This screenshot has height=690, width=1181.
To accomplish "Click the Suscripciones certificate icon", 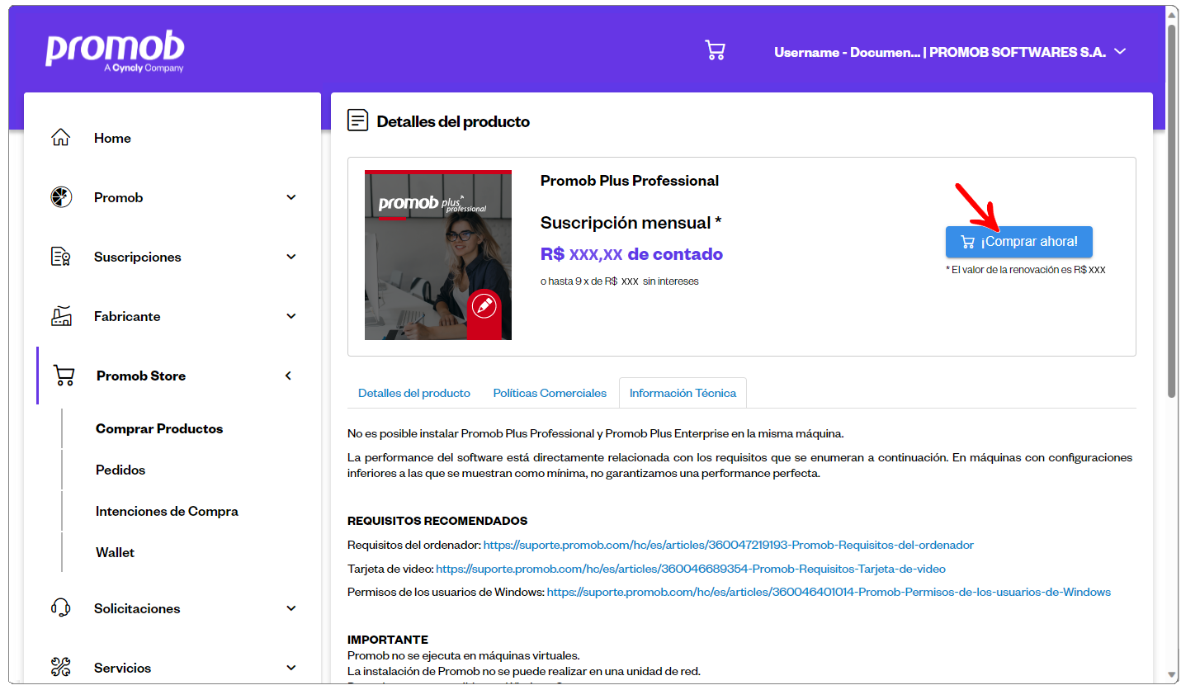I will [61, 257].
